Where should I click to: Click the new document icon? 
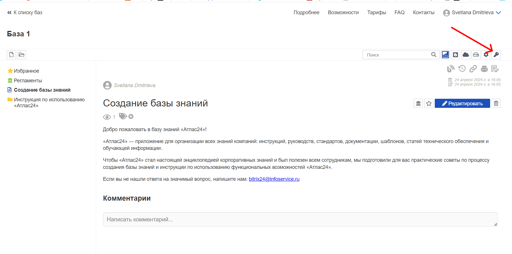[11, 54]
